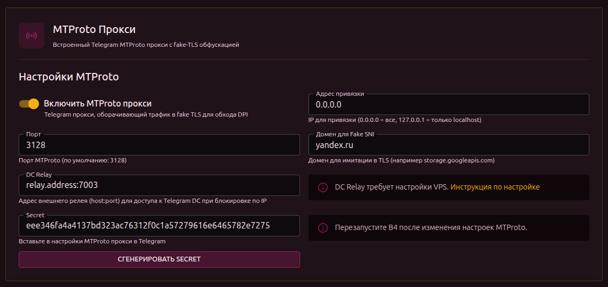Focus the Порт field containing 3128

tap(159, 145)
